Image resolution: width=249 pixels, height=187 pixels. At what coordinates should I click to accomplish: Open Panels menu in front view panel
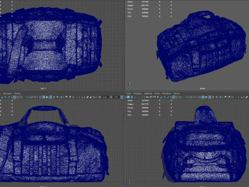(x=17, y=94)
